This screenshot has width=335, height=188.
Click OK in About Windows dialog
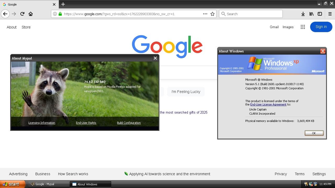pos(314,133)
